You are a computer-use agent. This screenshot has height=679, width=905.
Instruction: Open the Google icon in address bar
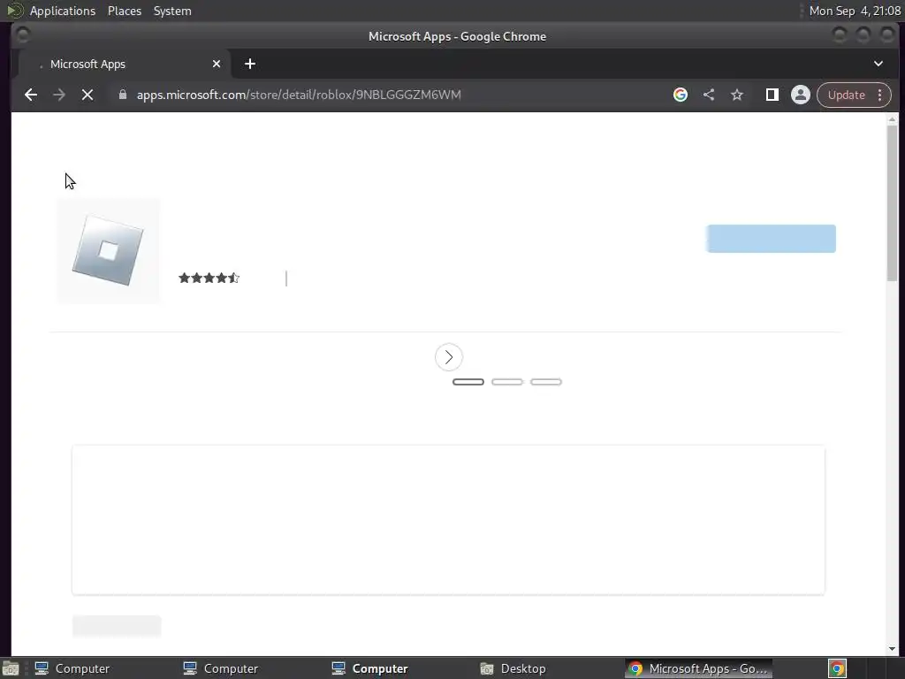pyautogui.click(x=681, y=95)
